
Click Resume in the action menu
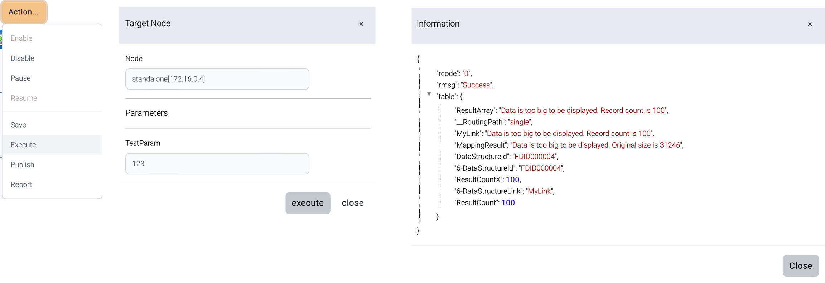pyautogui.click(x=24, y=98)
